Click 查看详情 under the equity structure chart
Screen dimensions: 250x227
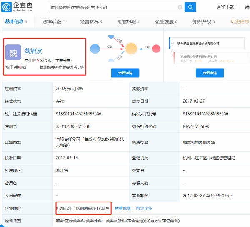tap(210, 73)
